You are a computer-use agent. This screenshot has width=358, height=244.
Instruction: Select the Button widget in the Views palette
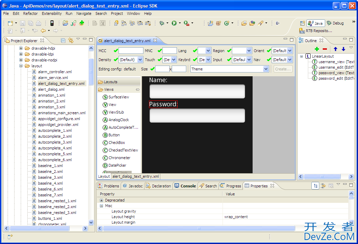tap(111, 135)
